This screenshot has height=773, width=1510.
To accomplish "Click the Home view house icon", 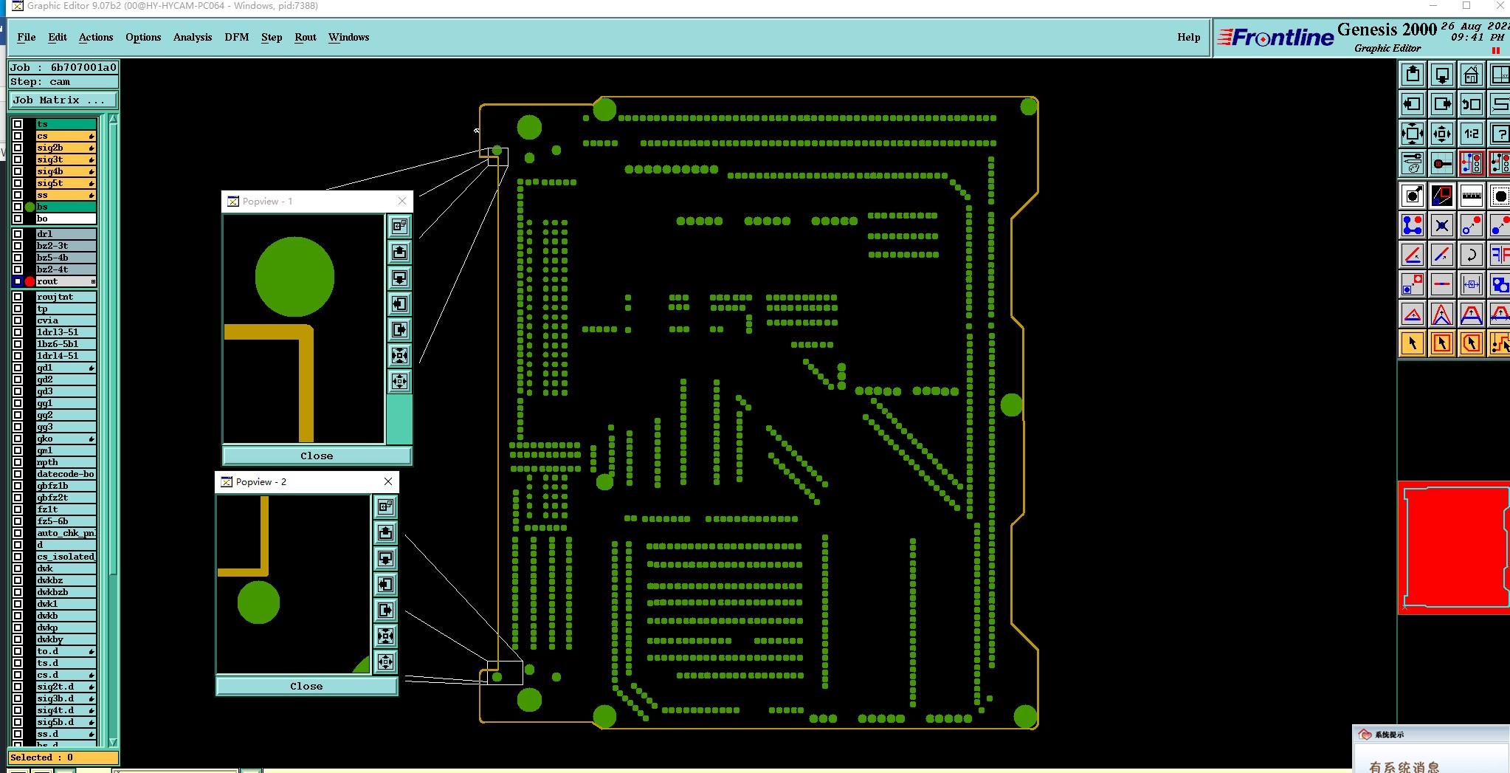I will tap(1472, 75).
